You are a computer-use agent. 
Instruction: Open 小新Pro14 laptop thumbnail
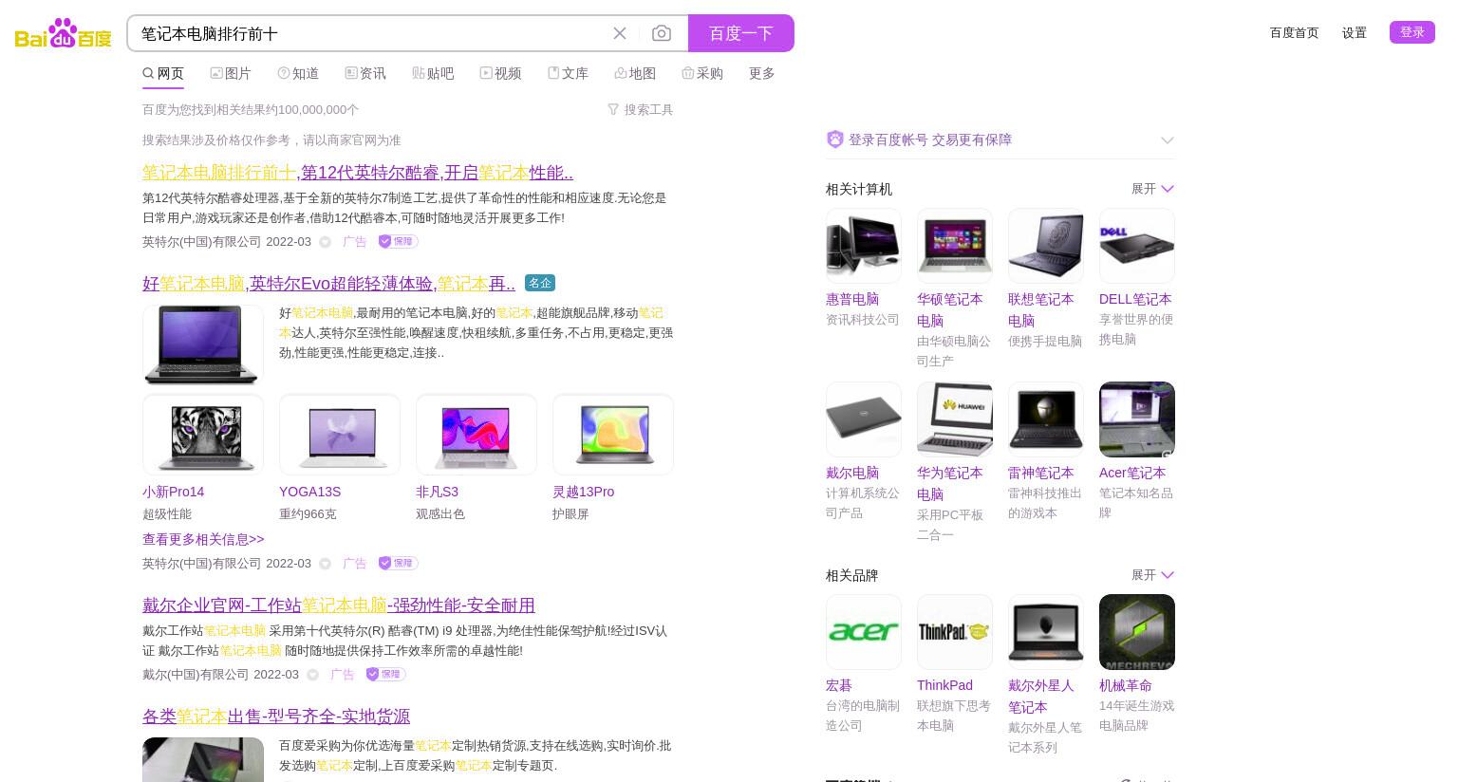203,435
